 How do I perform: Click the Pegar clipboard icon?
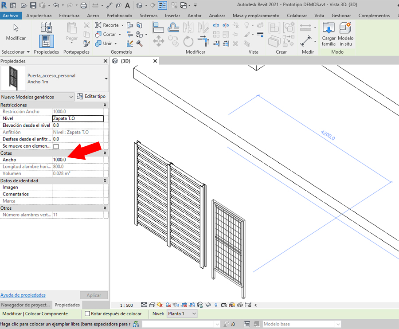coord(72,32)
